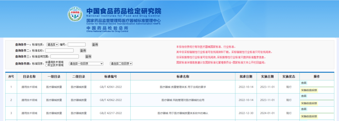Click the 一级目录 column header
Image resolution: width=339 pixels, height=121 pixels.
pyautogui.click(x=54, y=76)
